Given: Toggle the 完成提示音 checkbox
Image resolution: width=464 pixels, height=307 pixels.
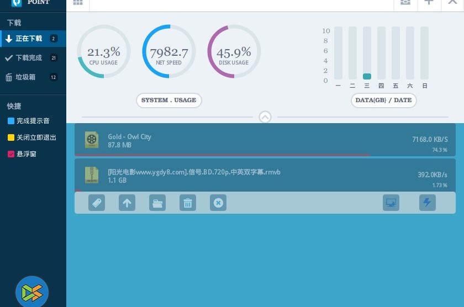Looking at the screenshot, I should [x=11, y=121].
